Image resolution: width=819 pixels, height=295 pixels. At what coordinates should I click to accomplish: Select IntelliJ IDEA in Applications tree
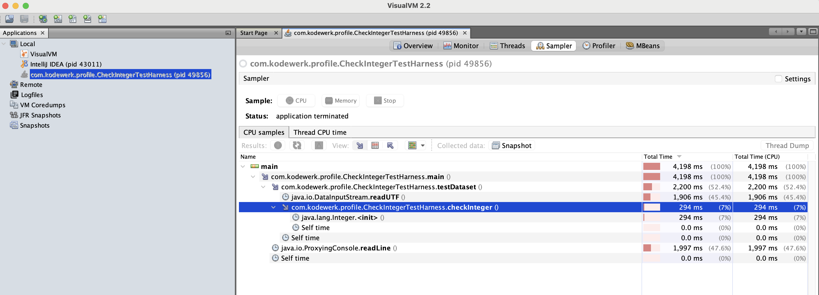(x=66, y=64)
